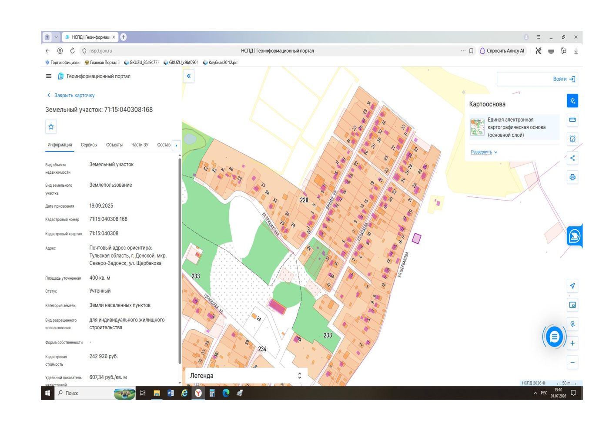Print the map via printer icon
609x430 pixels.
[572, 177]
